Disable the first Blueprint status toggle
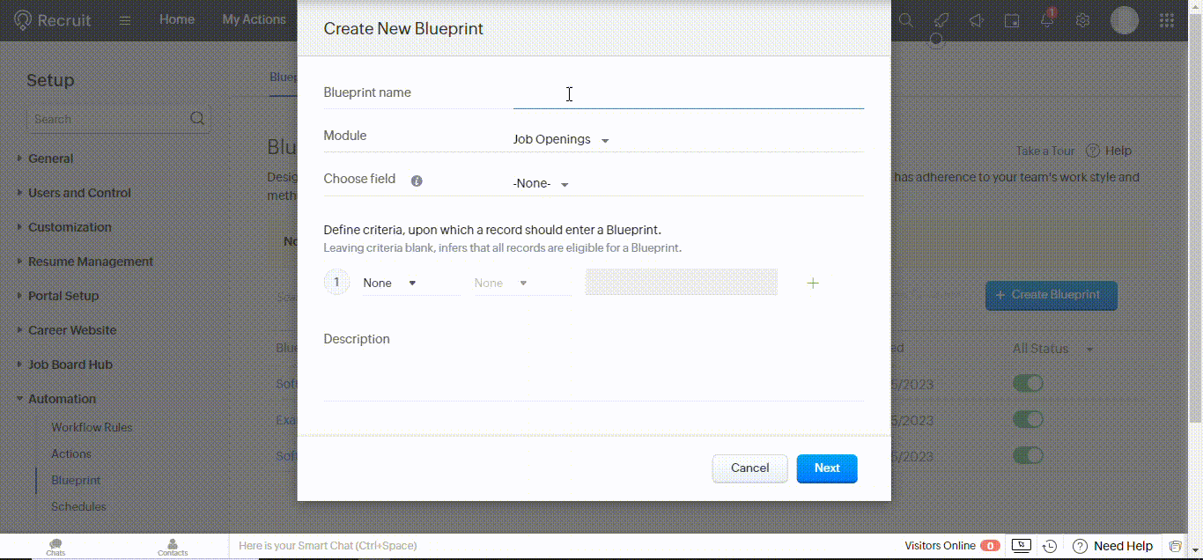The width and height of the screenshot is (1203, 560). (x=1028, y=383)
